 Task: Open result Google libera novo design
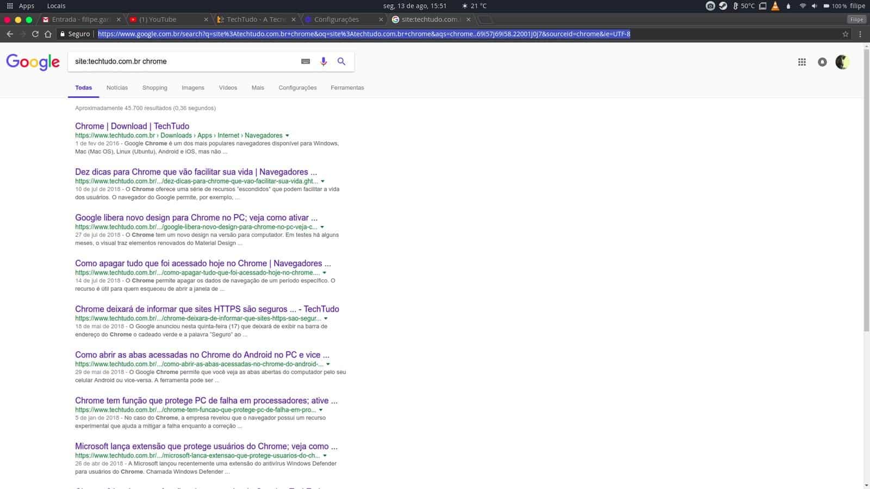pos(196,217)
